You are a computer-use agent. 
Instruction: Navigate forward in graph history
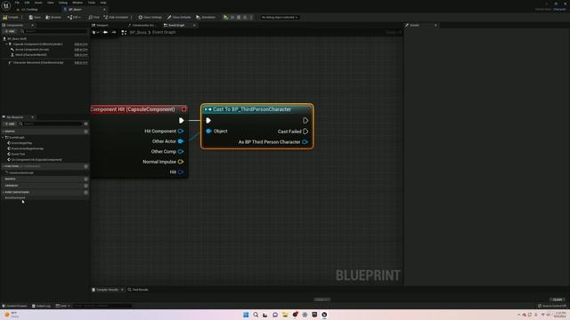114,32
